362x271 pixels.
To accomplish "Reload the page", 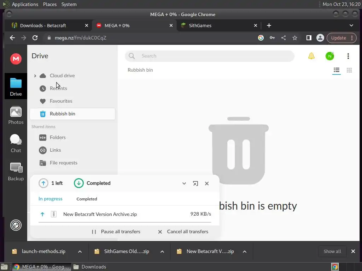I will pos(35,38).
